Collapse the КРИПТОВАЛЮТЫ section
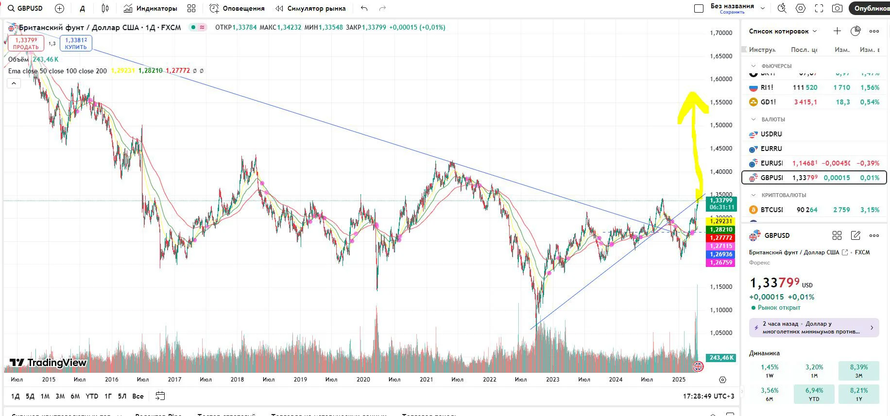Image resolution: width=890 pixels, height=416 pixels. pos(753,195)
